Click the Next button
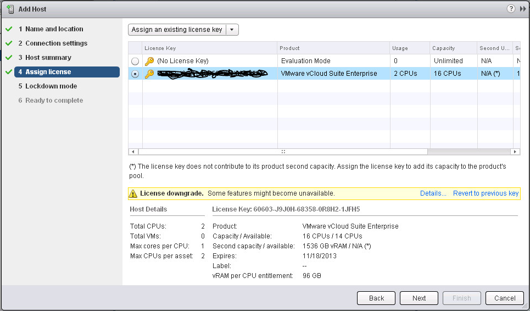 (x=419, y=298)
